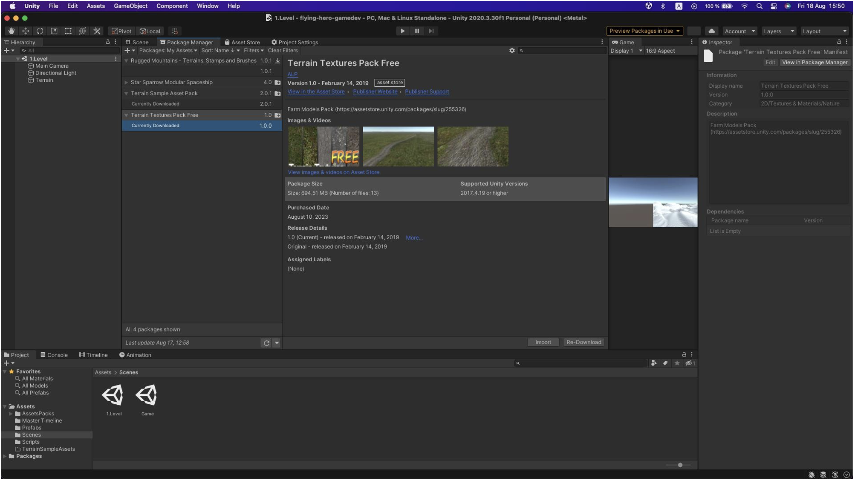The width and height of the screenshot is (855, 480).
Task: Refresh the package list
Action: [x=267, y=343]
